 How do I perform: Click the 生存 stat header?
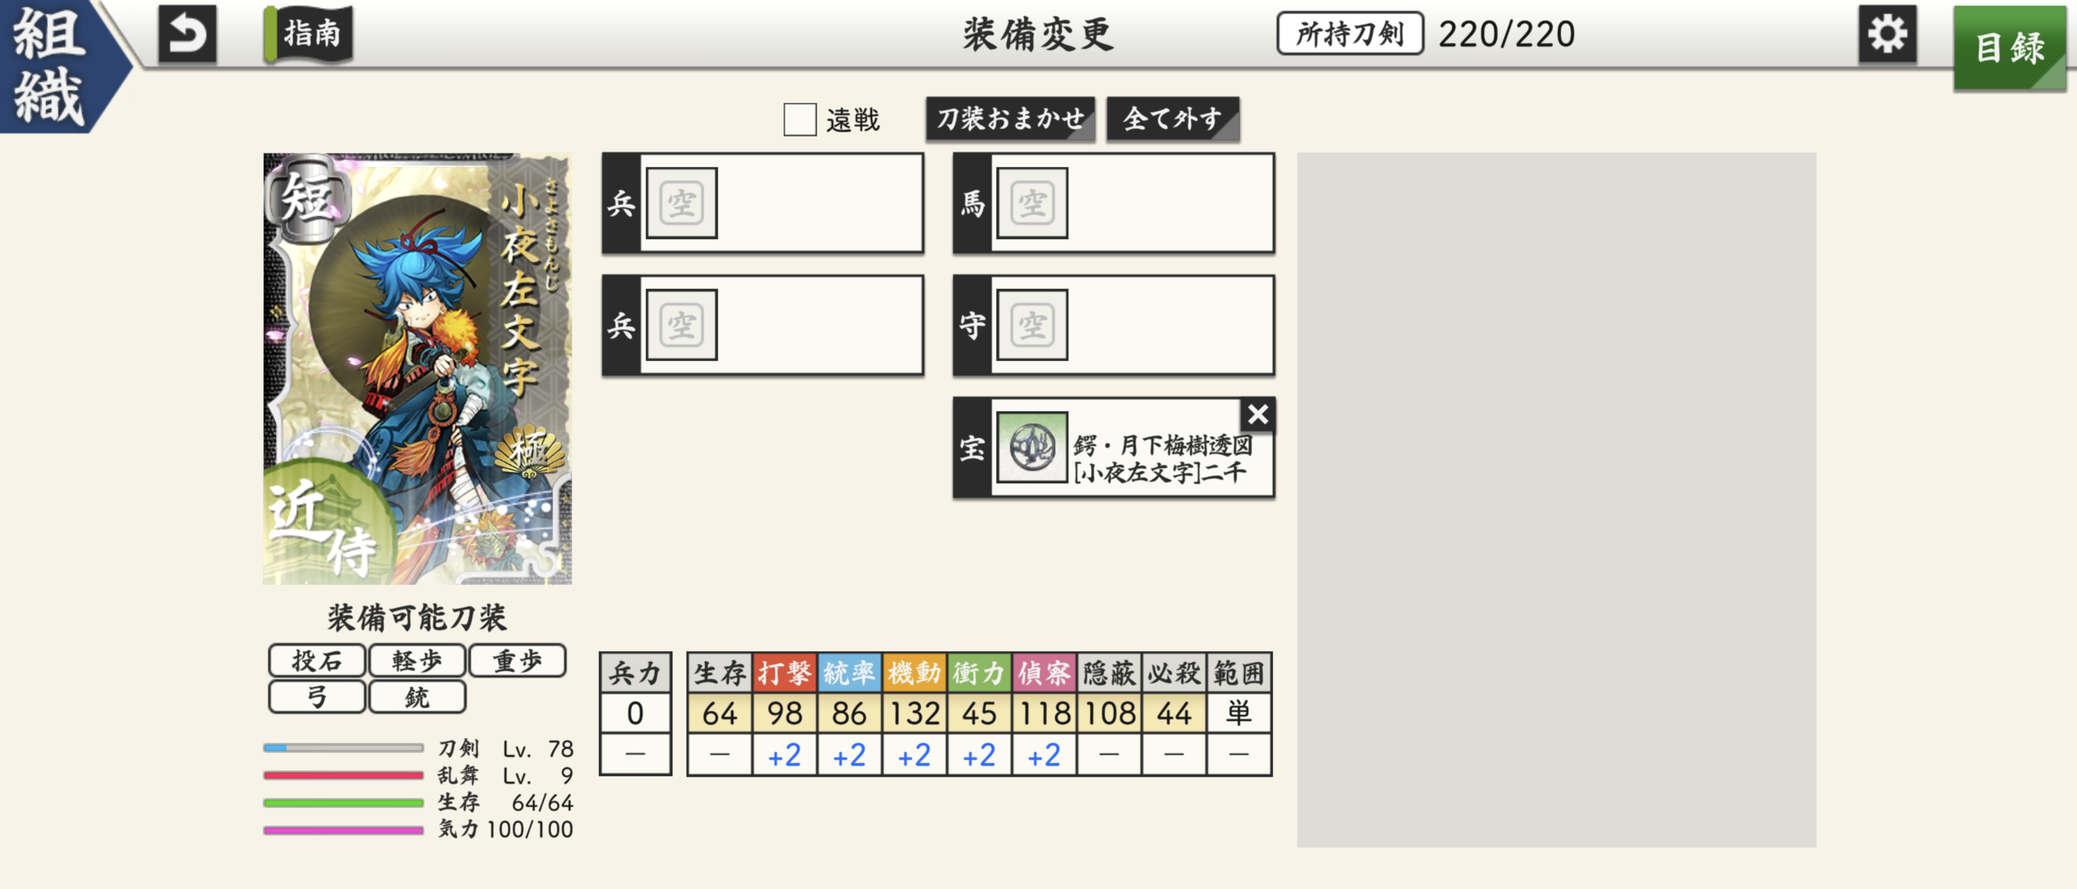(719, 673)
